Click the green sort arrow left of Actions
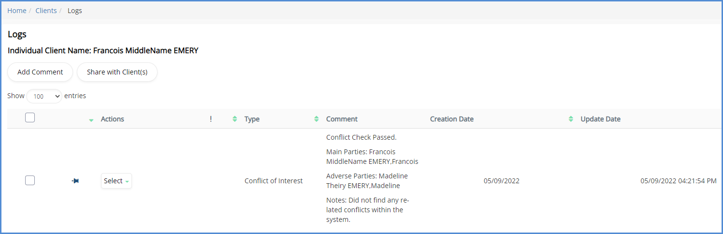Viewport: 723px width, 234px height. click(x=91, y=120)
